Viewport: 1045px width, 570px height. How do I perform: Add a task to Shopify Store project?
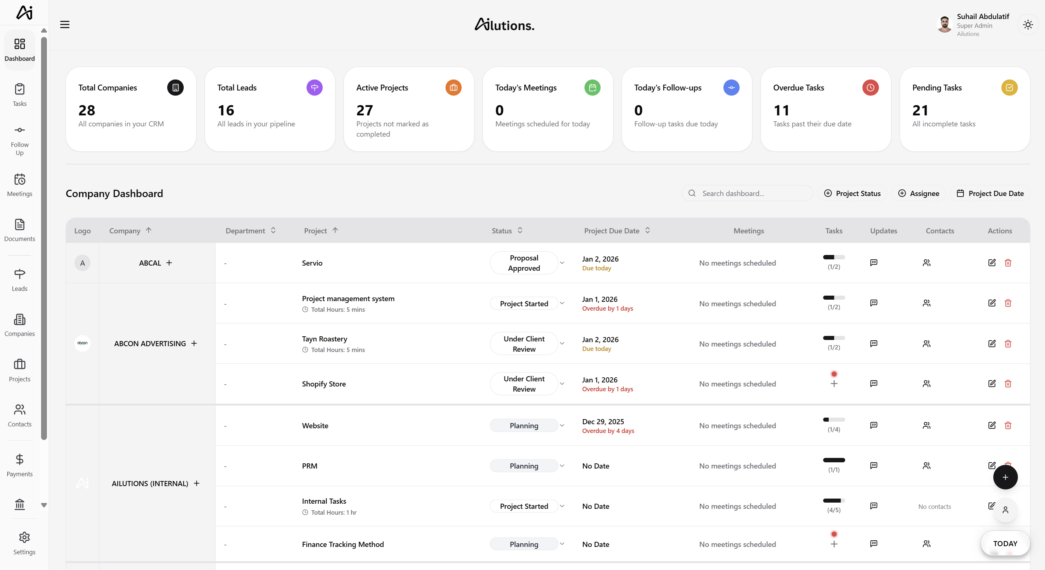(x=834, y=384)
